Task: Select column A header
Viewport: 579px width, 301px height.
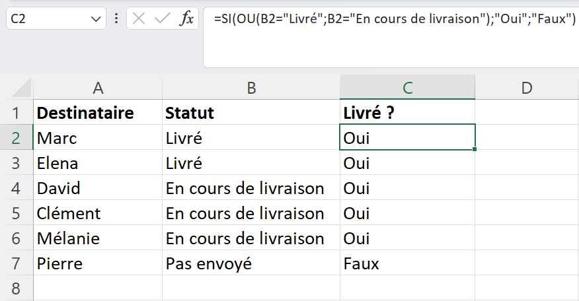Action: (97, 88)
